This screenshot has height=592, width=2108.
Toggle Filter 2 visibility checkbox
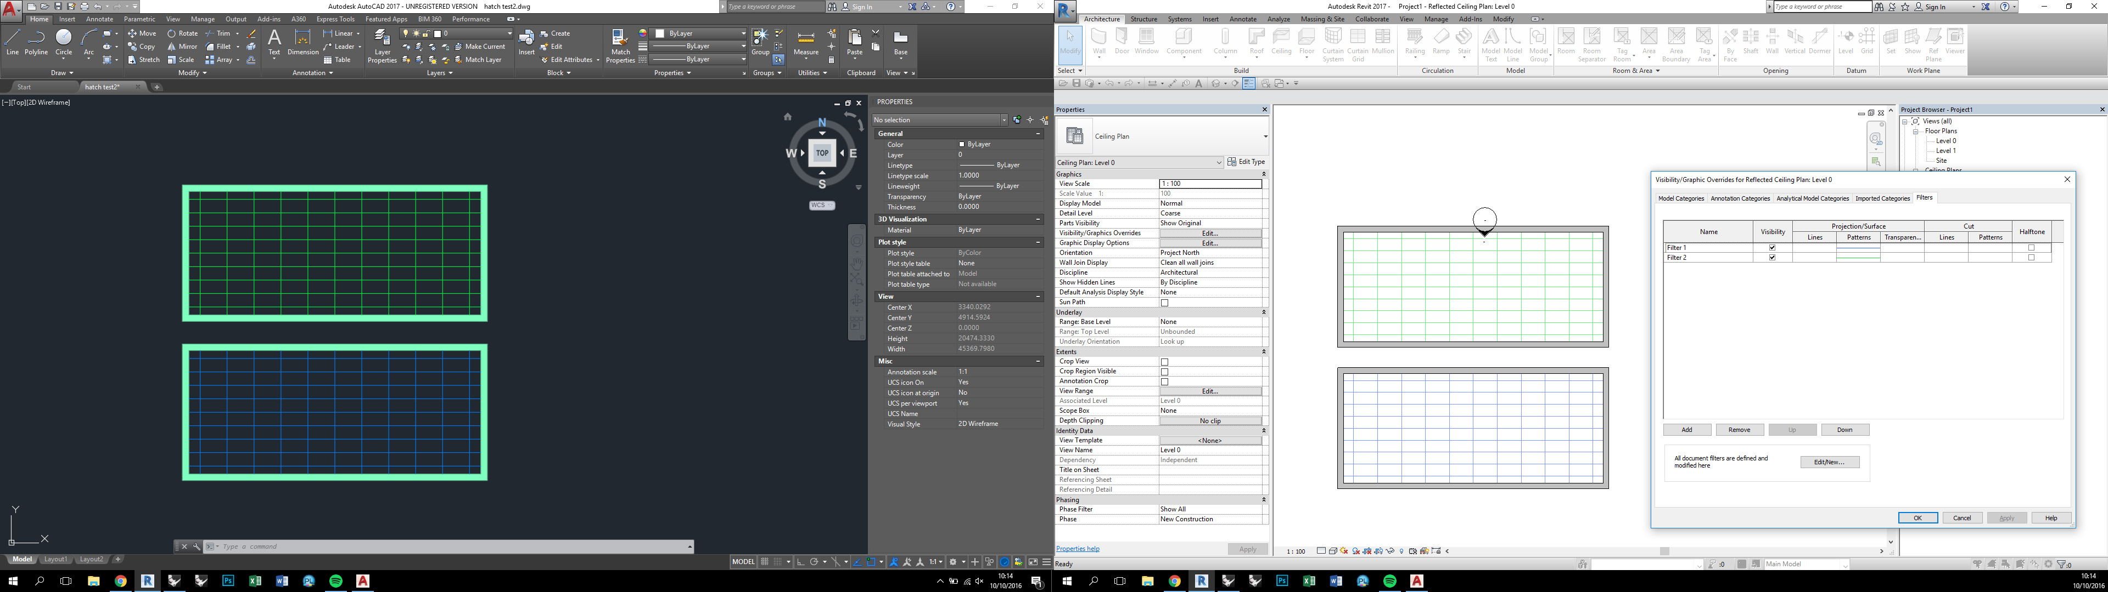(x=1773, y=258)
